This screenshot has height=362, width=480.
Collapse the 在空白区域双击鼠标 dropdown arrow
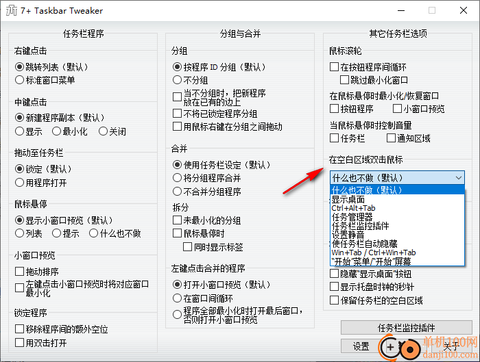click(459, 178)
